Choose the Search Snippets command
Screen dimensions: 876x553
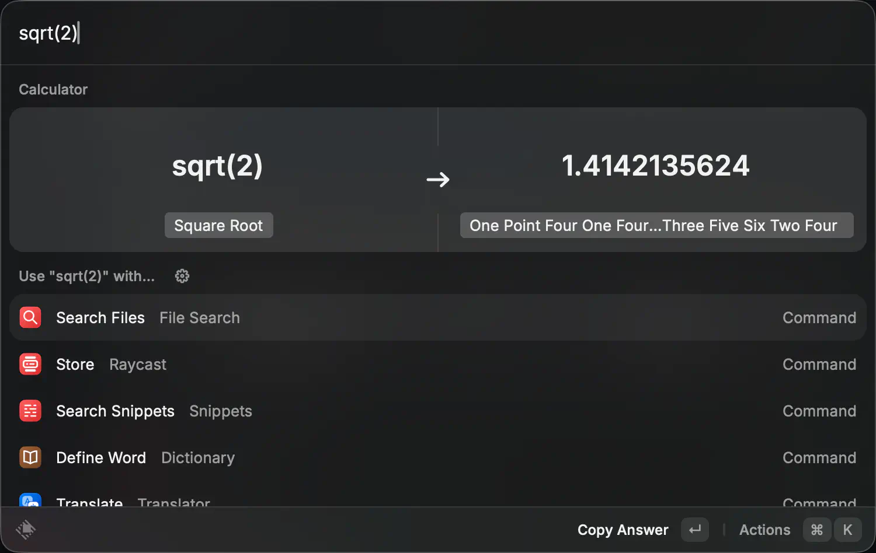coord(438,411)
